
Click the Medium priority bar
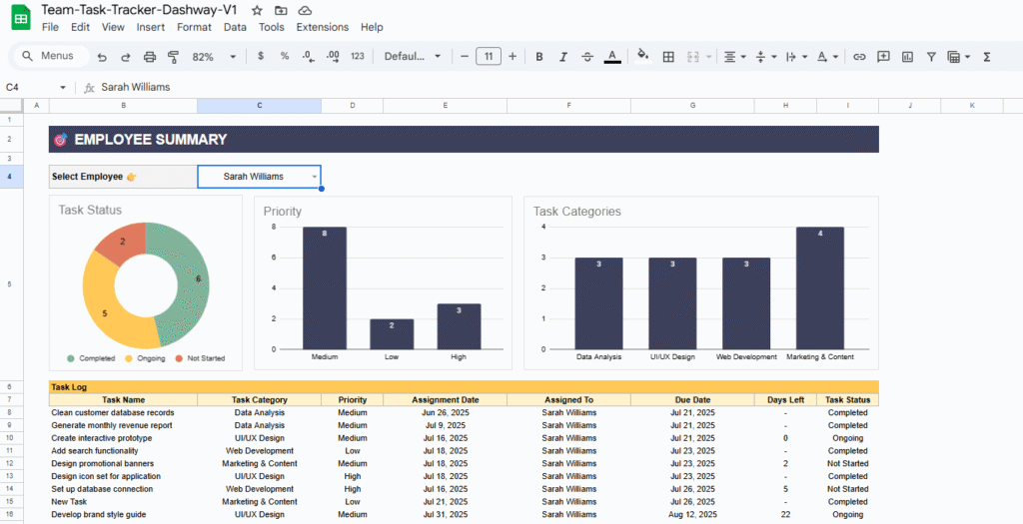tap(325, 288)
